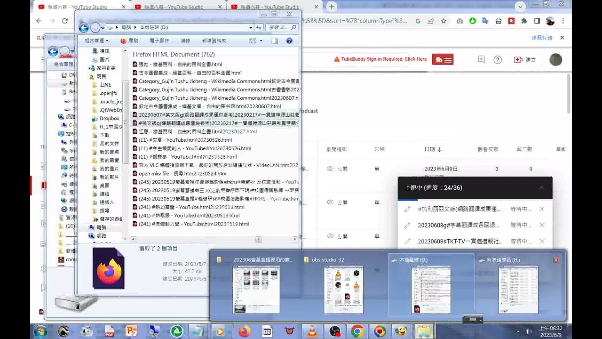Open OBS Studio from the taskbar
This screenshot has height=339, width=602.
pos(334,331)
